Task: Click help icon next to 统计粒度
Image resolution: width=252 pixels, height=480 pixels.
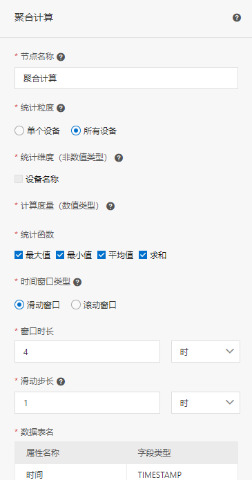Action: [61, 108]
